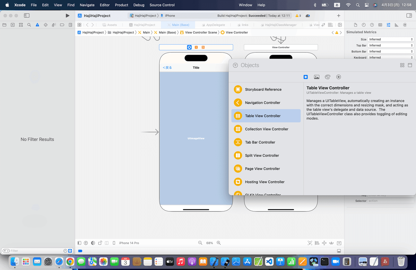Switch Objects library to icon grid view
Image resolution: width=416 pixels, height=270 pixels.
coord(402,65)
